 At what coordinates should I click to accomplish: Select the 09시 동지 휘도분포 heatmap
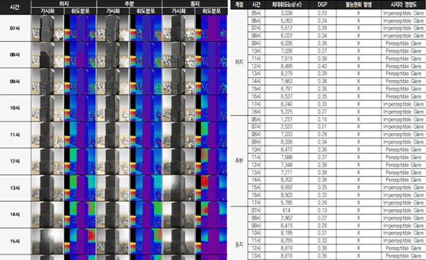(x=211, y=81)
